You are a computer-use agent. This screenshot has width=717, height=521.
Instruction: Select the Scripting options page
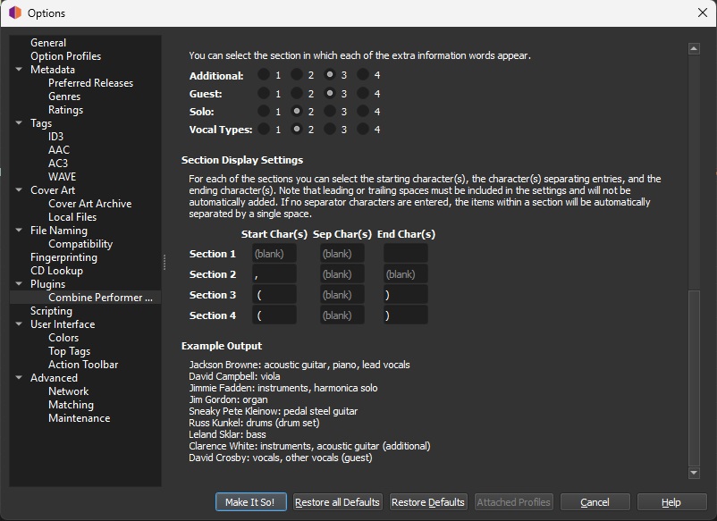(x=51, y=311)
